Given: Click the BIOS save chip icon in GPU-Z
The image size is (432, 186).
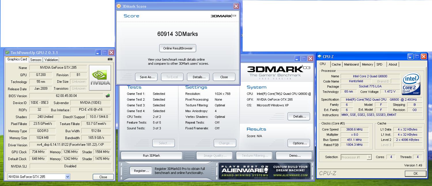Looking at the screenshot, I should (108, 96).
